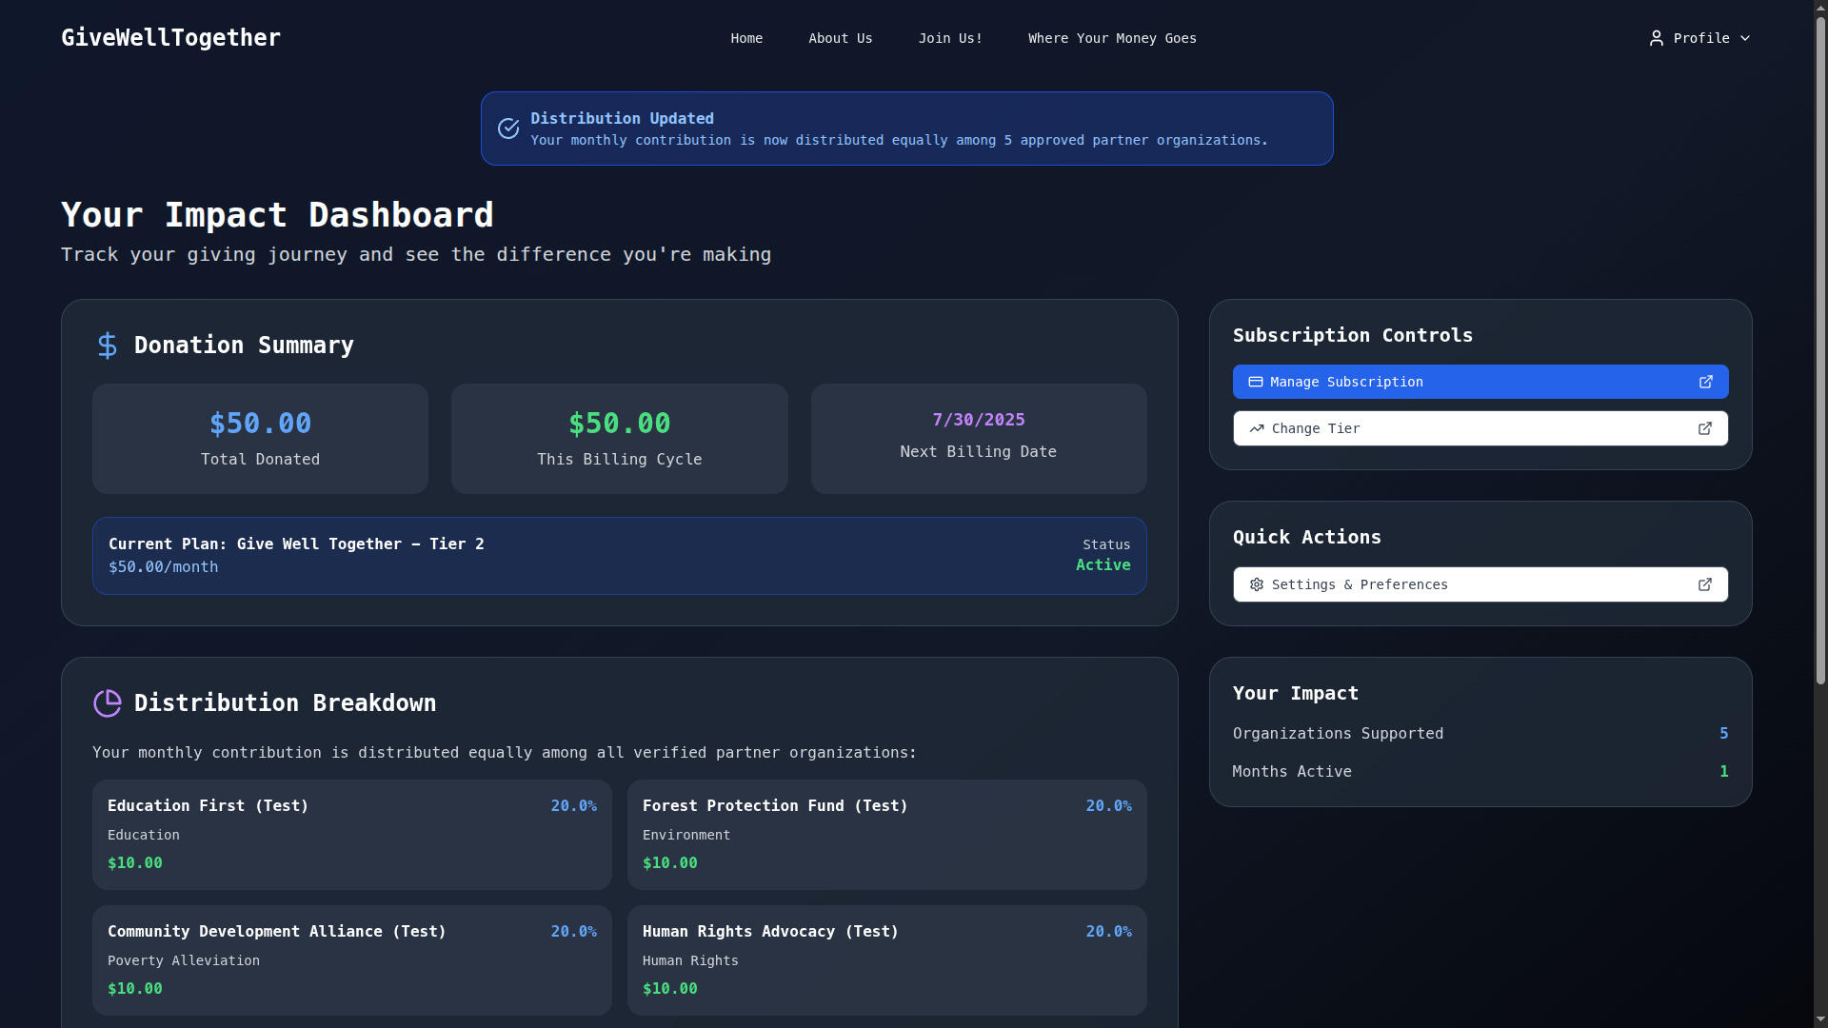Click the trending-up arrow icon on Change Tier
This screenshot has width=1828, height=1028.
pyautogui.click(x=1257, y=428)
